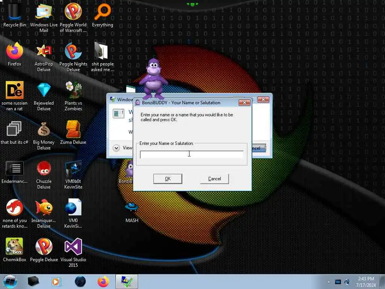Click Cancel in the BonziBUDDY name dialog
The width and height of the screenshot is (385, 289).
214,179
